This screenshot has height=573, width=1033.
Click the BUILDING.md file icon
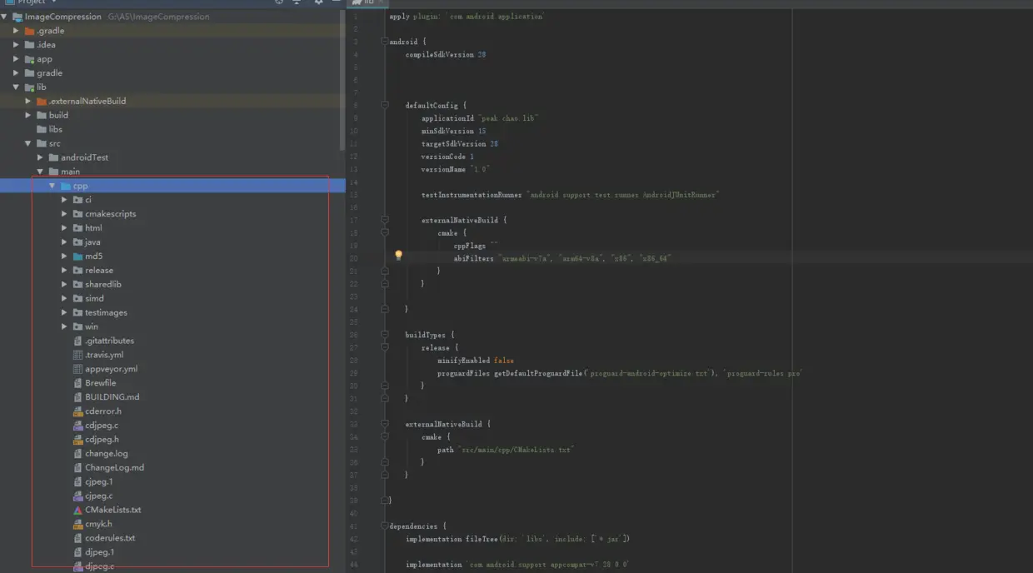(x=78, y=397)
